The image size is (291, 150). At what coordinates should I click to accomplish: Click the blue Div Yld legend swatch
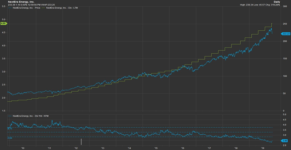click(x=10, y=116)
